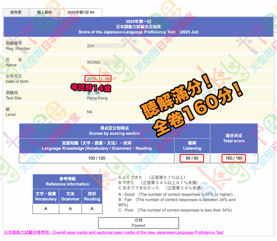Click the Hong Kong test site value

tap(97, 98)
